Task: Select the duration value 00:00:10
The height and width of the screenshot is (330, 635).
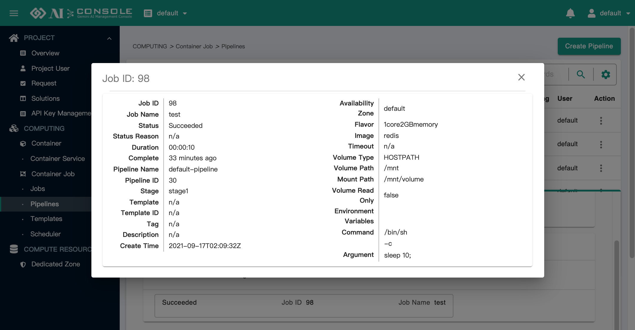Action: point(182,147)
